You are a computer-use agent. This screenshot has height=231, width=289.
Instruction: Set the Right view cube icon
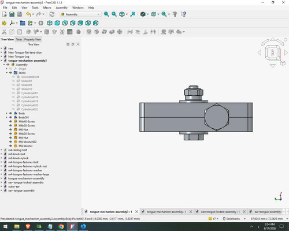click(x=73, y=23)
